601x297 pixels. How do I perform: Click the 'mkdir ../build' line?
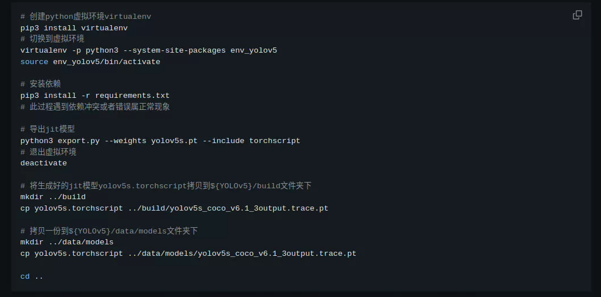(53, 197)
